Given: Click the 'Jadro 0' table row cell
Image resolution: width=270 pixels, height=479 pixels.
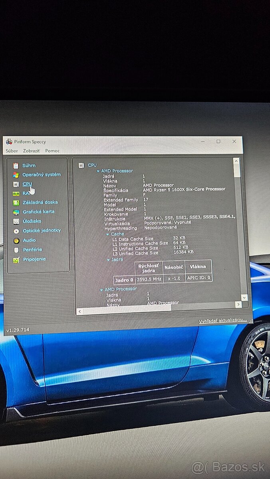Looking at the screenshot, I should [x=124, y=280].
